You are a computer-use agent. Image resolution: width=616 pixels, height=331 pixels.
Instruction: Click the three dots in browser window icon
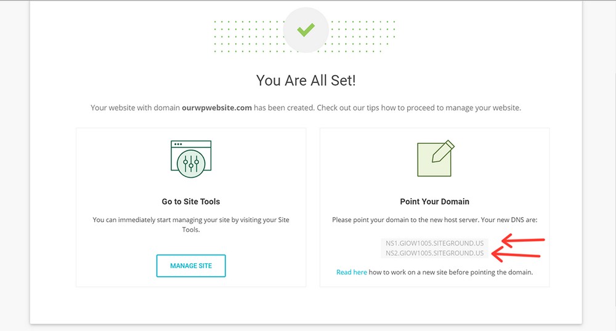pyautogui.click(x=178, y=145)
